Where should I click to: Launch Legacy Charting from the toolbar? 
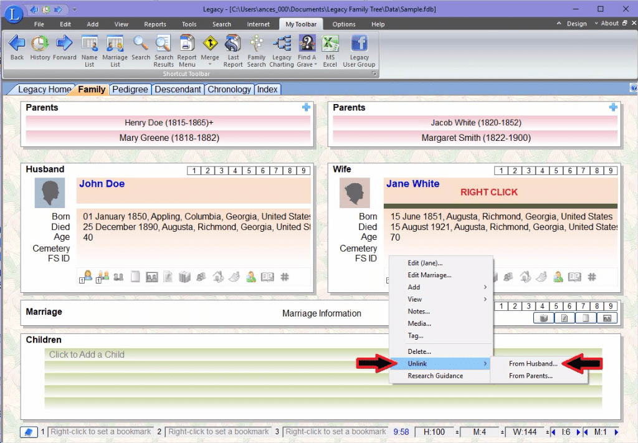(282, 43)
